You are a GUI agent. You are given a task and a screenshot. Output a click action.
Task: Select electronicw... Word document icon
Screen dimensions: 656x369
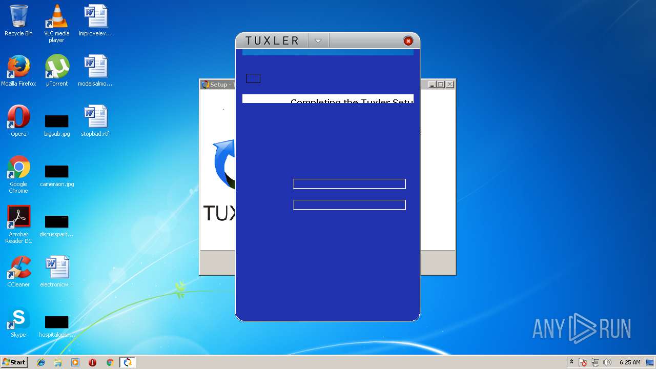pyautogui.click(x=56, y=272)
